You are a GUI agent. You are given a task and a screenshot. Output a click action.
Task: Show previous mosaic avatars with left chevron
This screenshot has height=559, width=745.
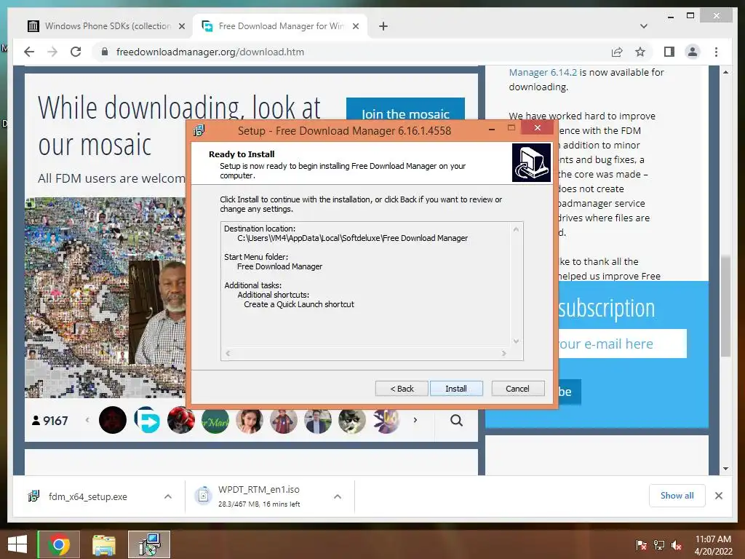tap(87, 420)
